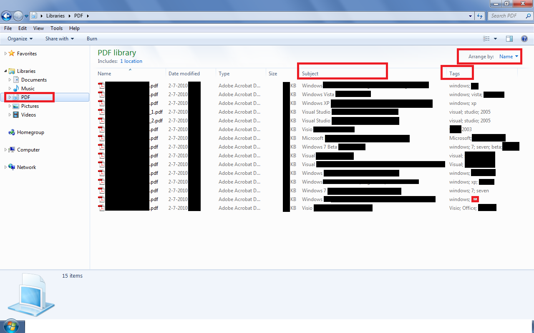534x333 pixels.
Task: Sort by the Size column header
Action: 282,73
